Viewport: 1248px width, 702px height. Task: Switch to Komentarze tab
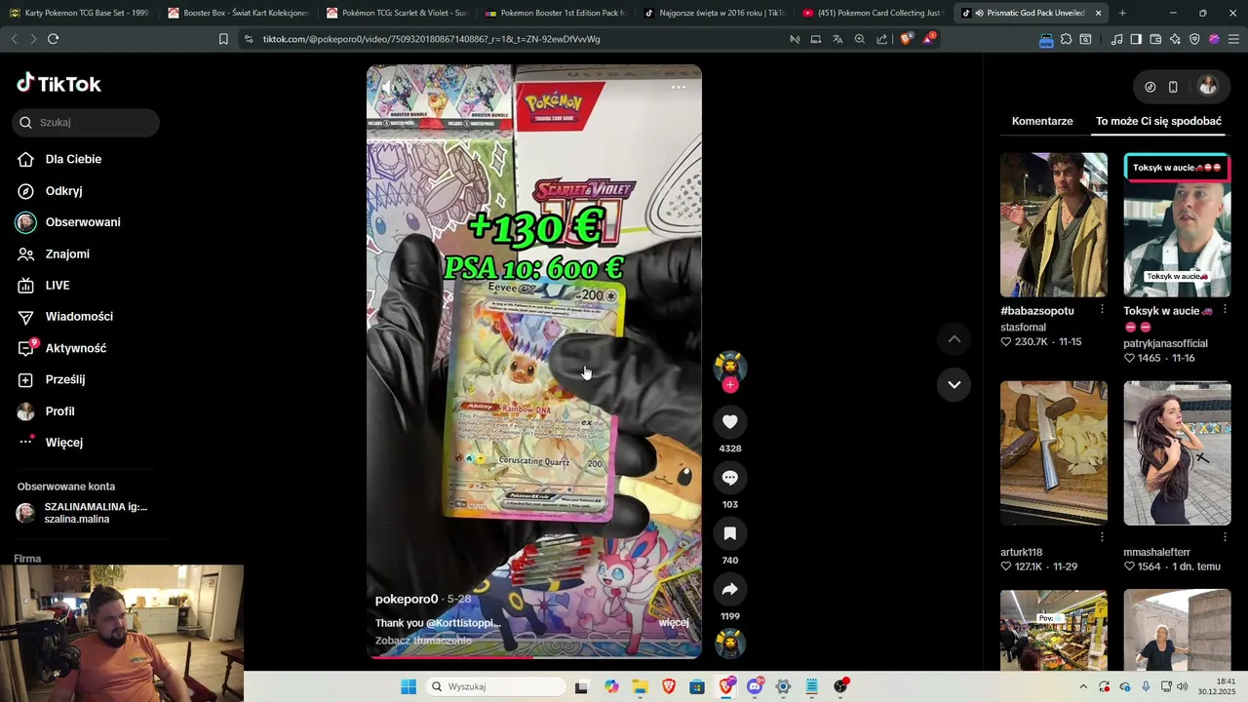pos(1042,121)
